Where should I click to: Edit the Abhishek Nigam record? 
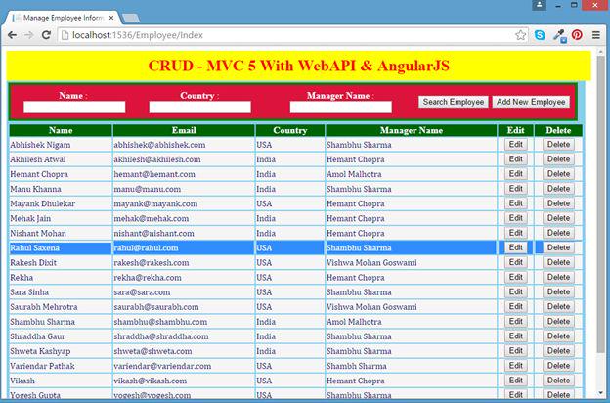[516, 145]
